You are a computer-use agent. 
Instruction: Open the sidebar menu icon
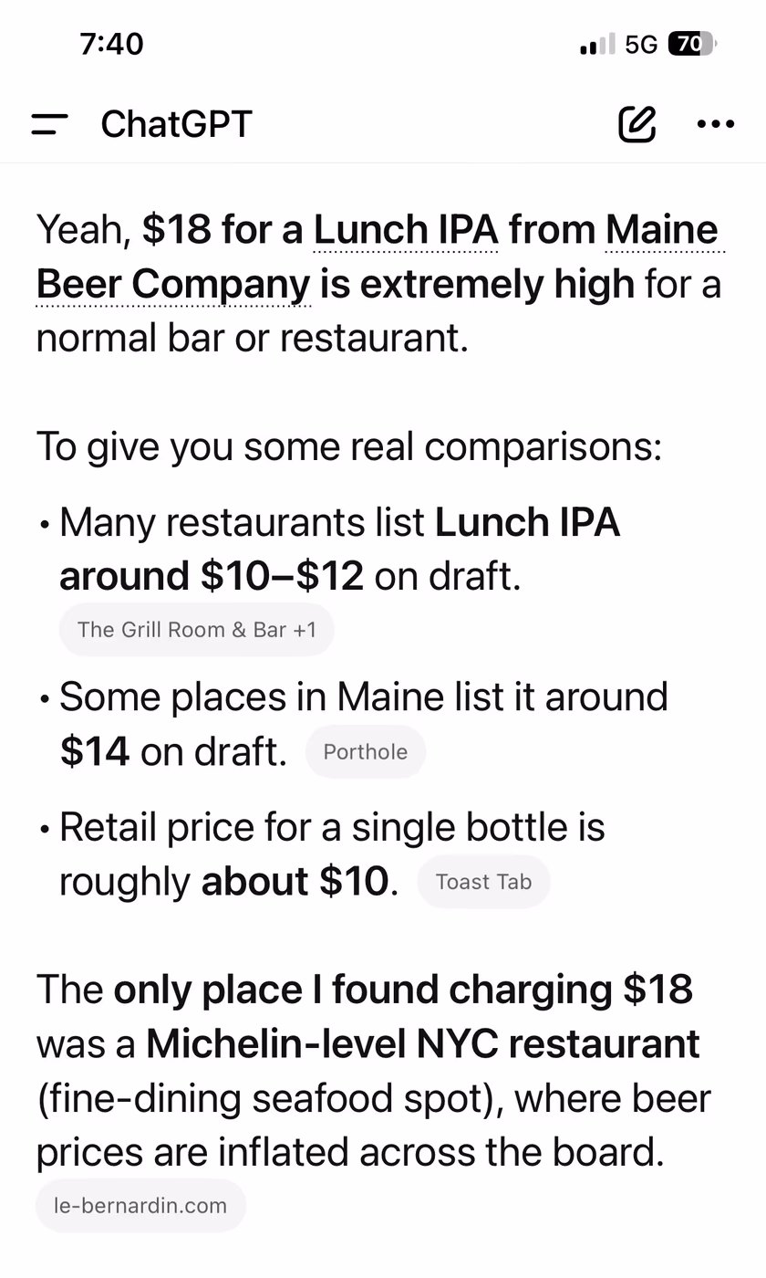(x=49, y=125)
